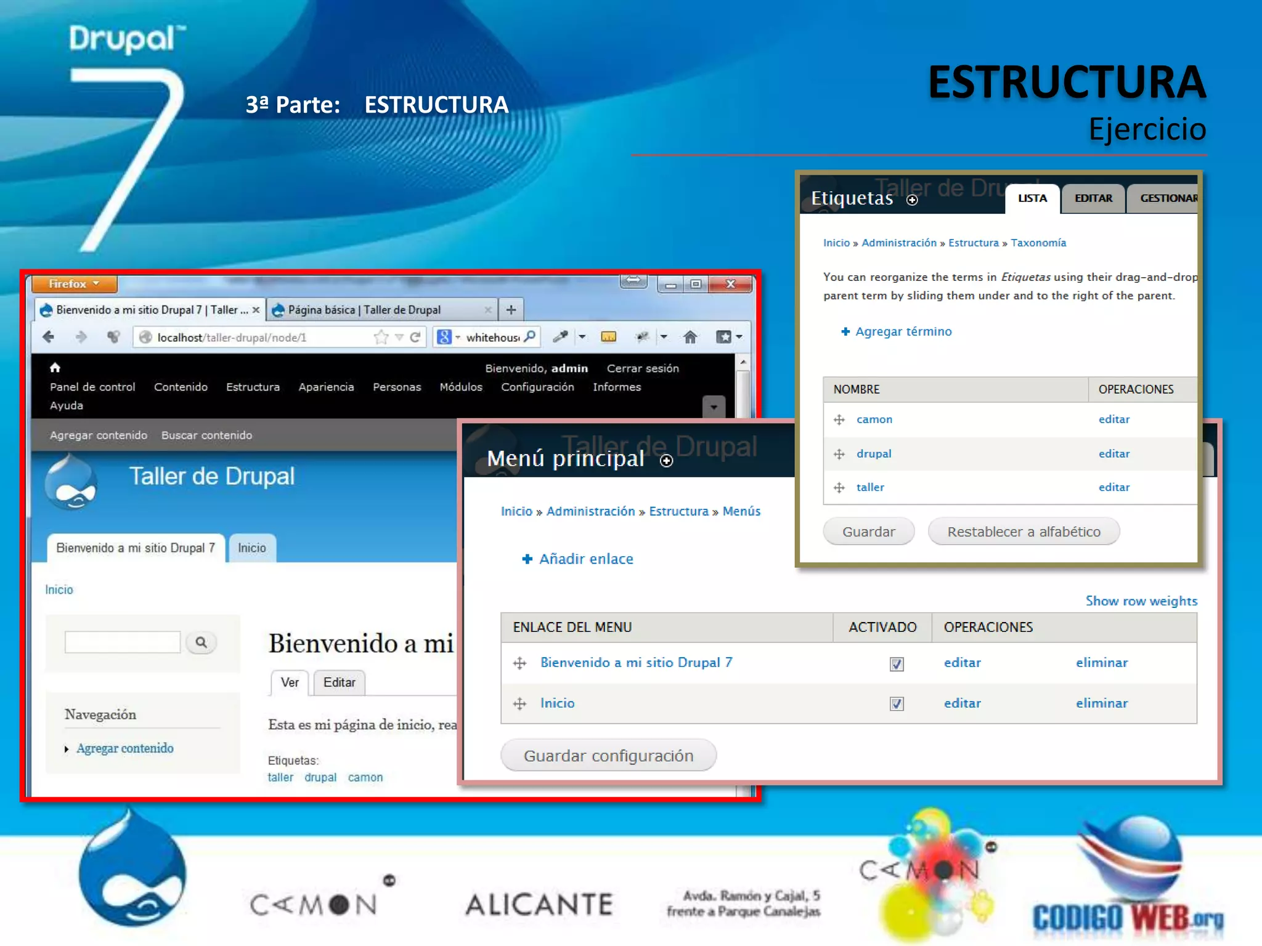Click eliminar for the Inicio menu link

1102,703
